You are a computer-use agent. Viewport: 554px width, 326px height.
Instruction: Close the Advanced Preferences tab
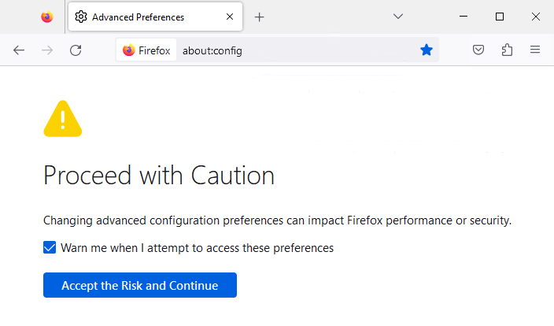pos(230,17)
